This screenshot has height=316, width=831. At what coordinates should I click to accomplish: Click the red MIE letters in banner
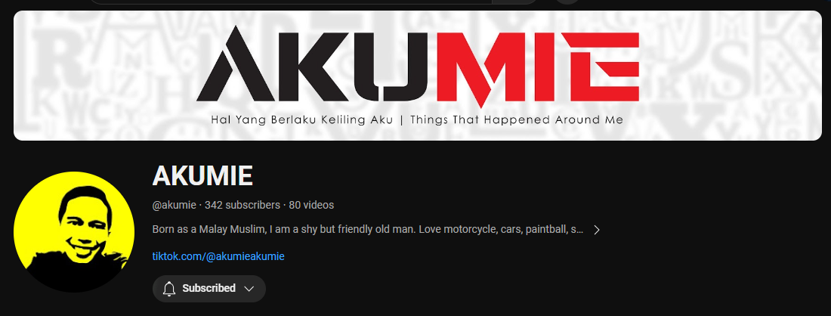pos(541,69)
